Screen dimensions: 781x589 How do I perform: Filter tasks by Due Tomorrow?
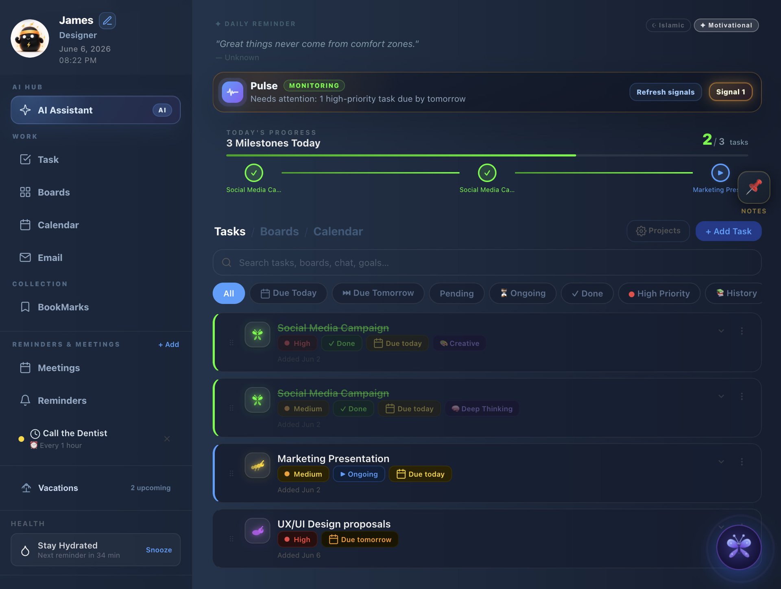[378, 293]
